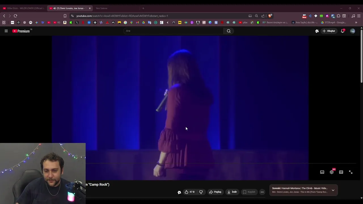Click the New badge extension icon

[x=304, y=16]
